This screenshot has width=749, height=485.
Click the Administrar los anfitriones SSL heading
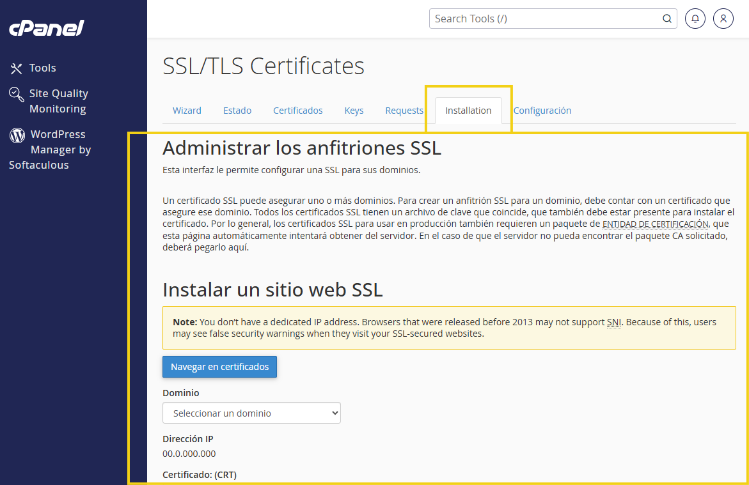(x=301, y=148)
